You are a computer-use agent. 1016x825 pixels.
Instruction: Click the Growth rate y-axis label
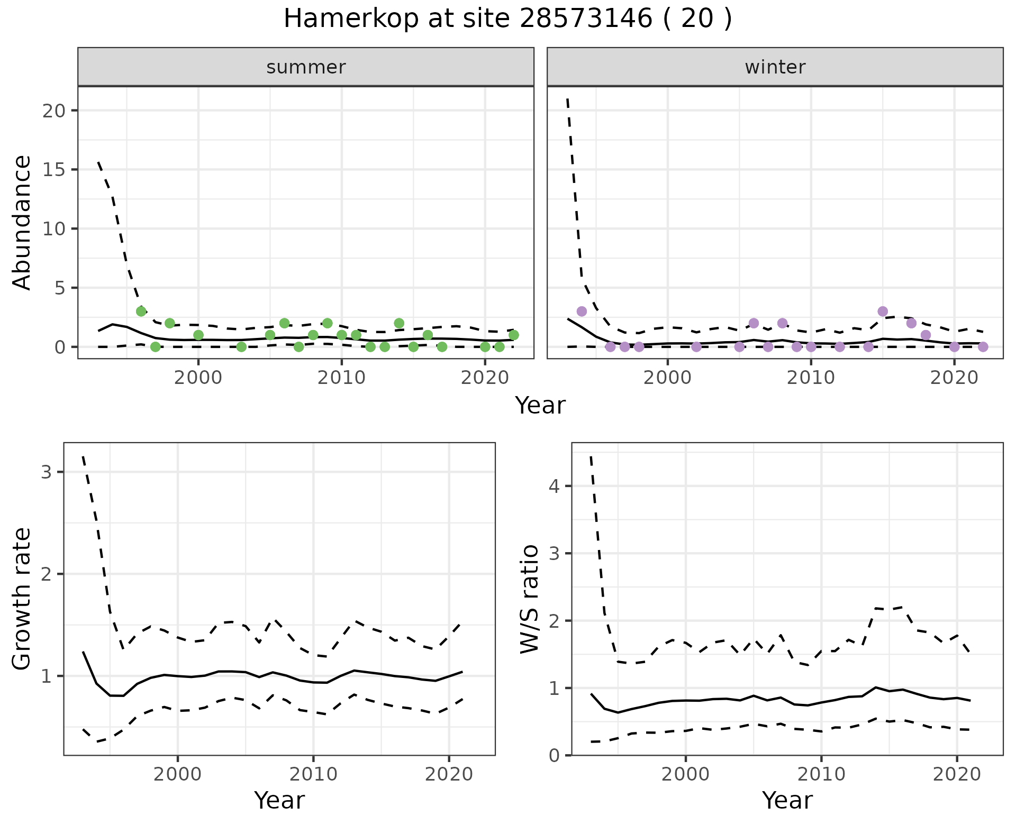(22, 599)
